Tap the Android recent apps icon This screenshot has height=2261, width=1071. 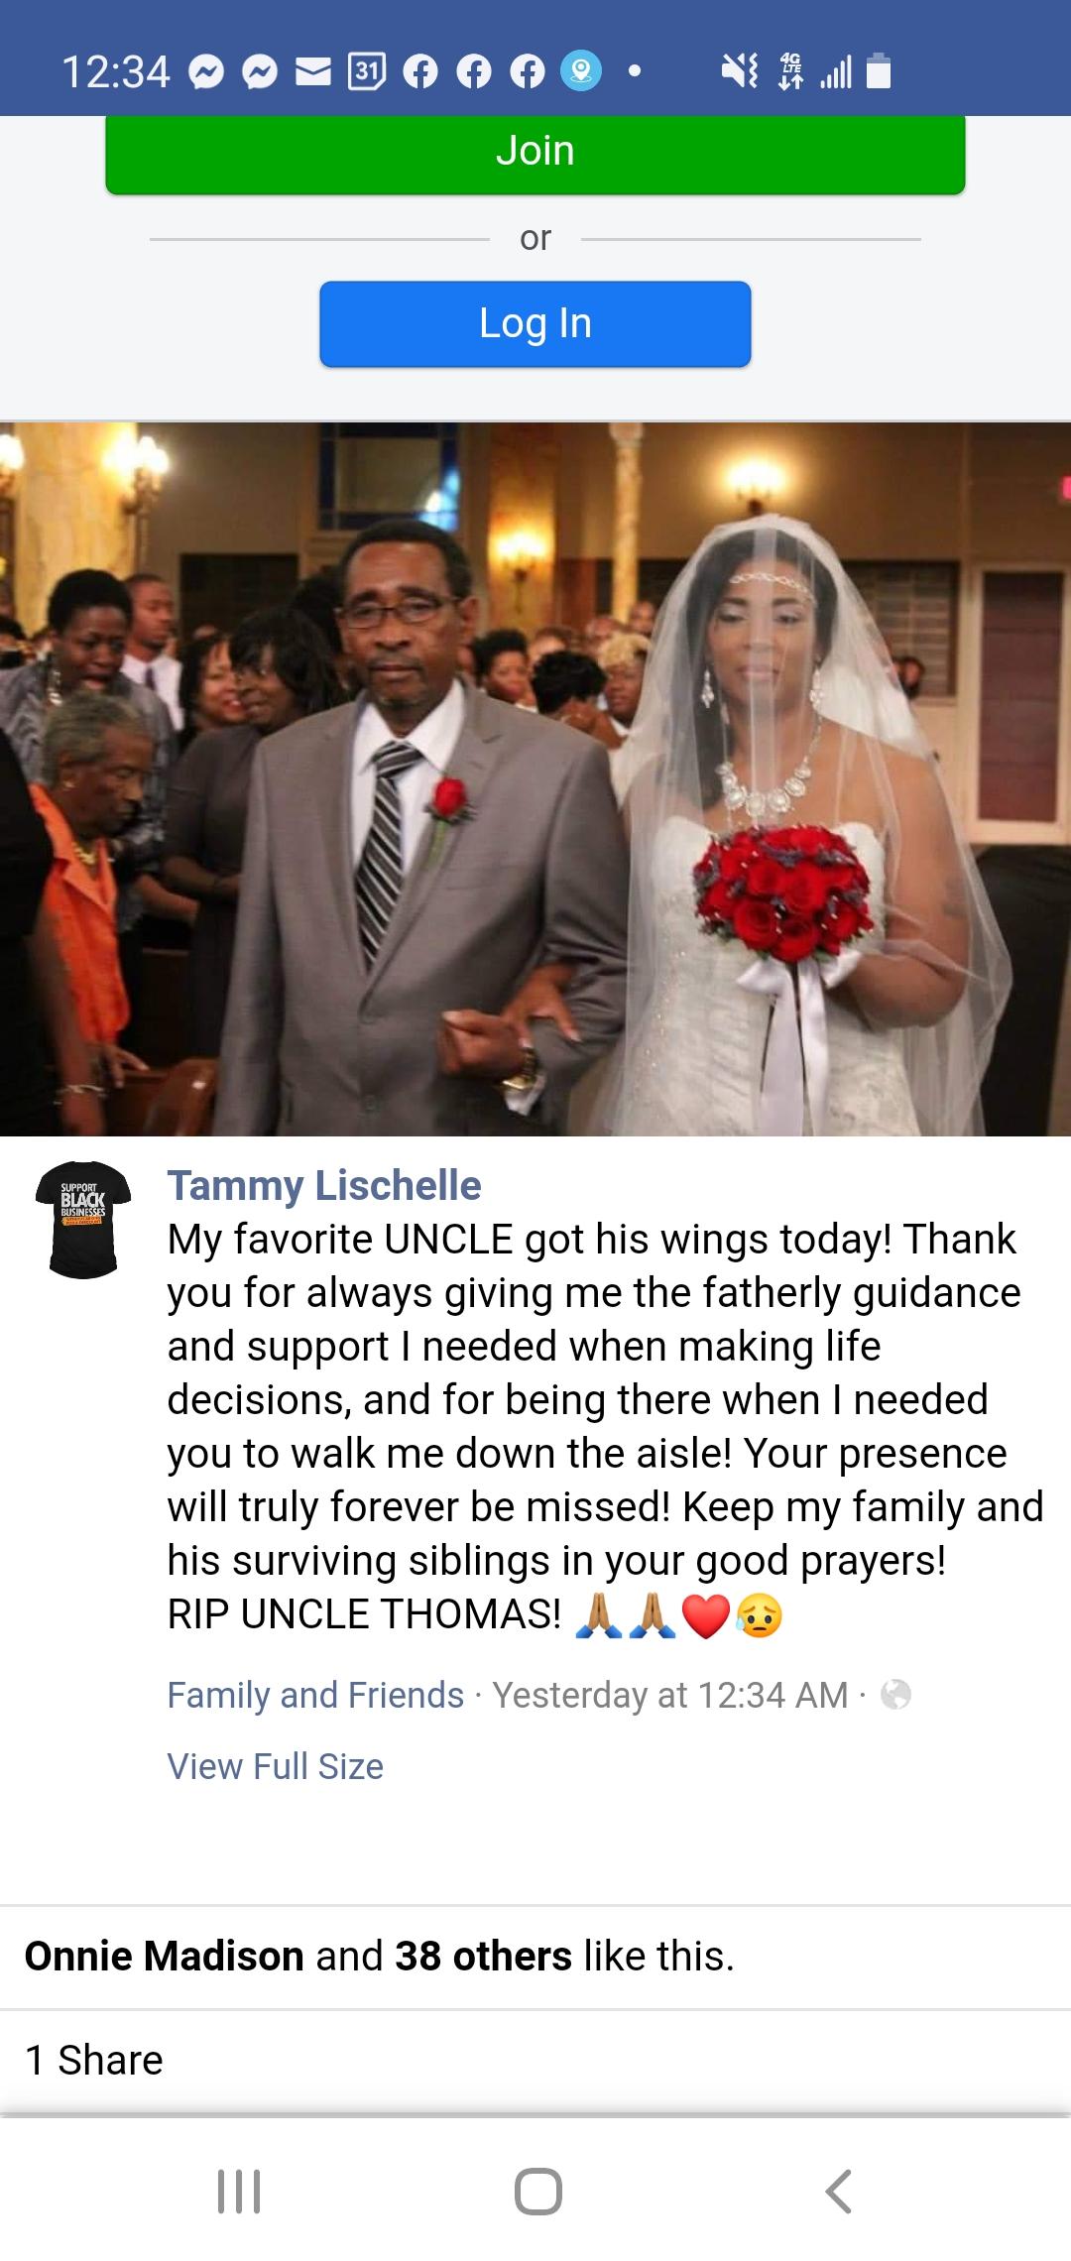(238, 2192)
